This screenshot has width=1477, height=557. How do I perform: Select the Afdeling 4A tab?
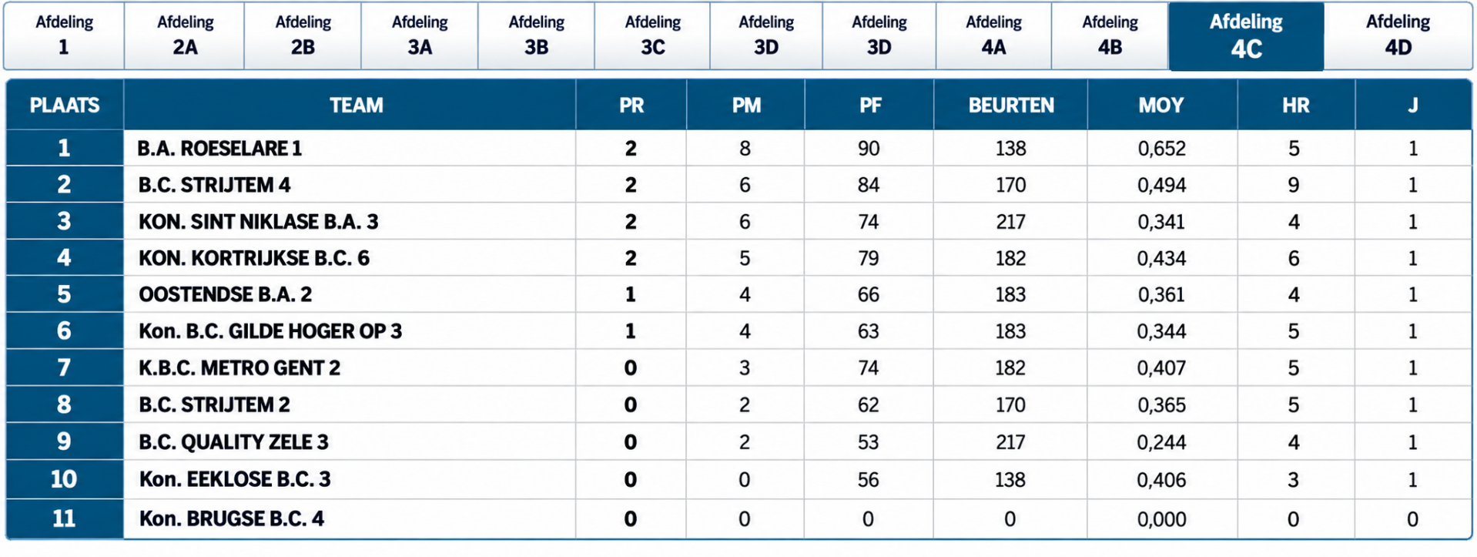(x=993, y=35)
